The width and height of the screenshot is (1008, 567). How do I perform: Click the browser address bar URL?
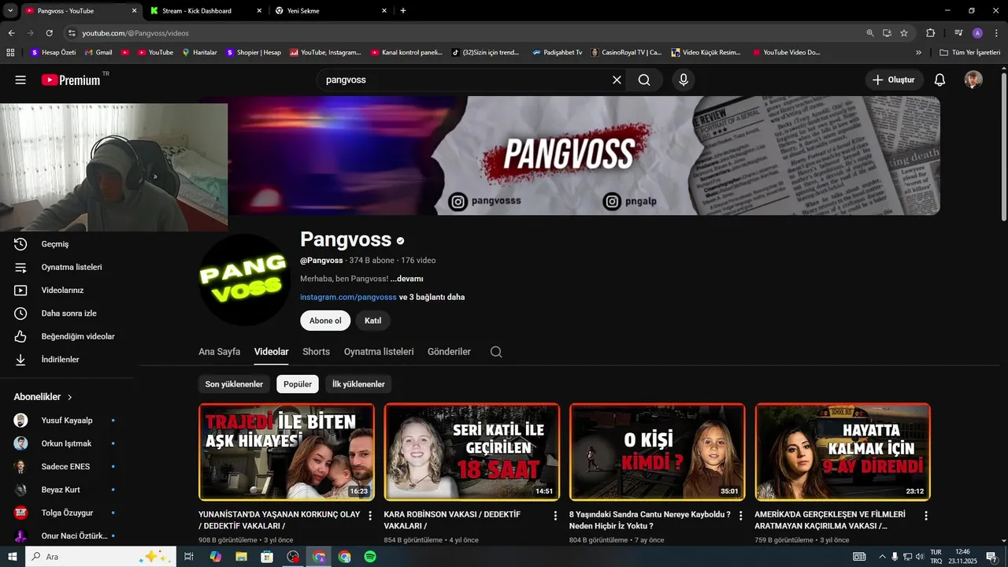click(x=135, y=33)
